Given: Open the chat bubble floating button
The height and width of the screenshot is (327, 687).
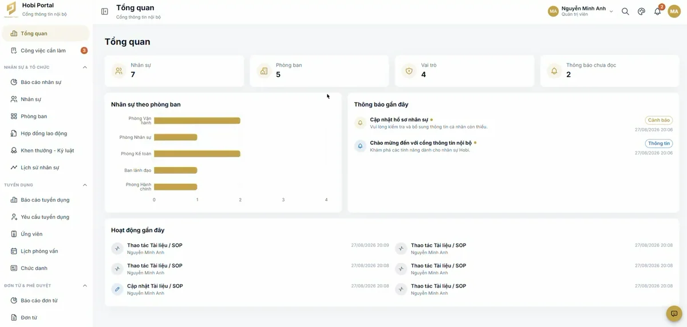Looking at the screenshot, I should coord(674,313).
